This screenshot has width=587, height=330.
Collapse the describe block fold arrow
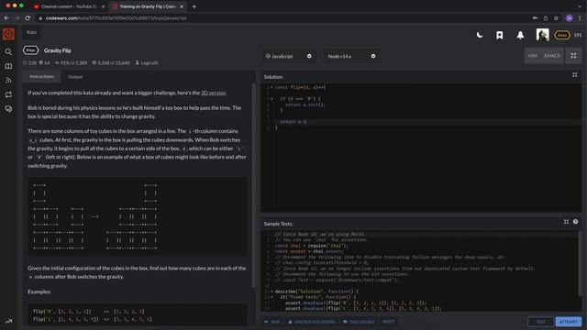tap(271, 291)
